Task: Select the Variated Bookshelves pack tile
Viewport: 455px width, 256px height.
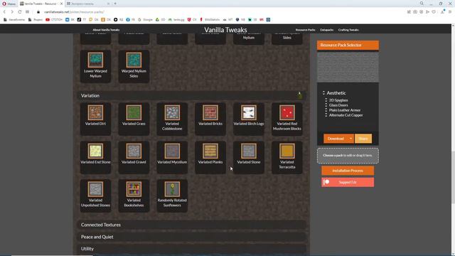Action: coord(134,196)
